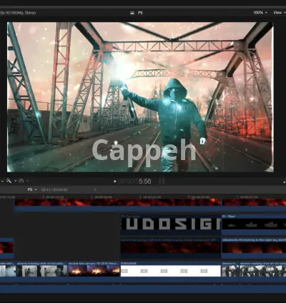Click the project duration text beside PS
Viewport: 286px width, 303px height.
[x=54, y=189]
